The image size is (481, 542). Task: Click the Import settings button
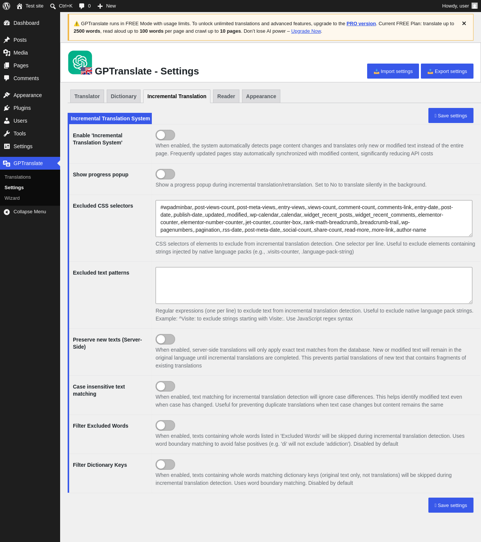(x=393, y=71)
